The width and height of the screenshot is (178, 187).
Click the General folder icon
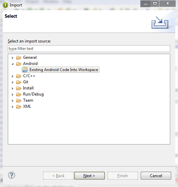coord(19,57)
